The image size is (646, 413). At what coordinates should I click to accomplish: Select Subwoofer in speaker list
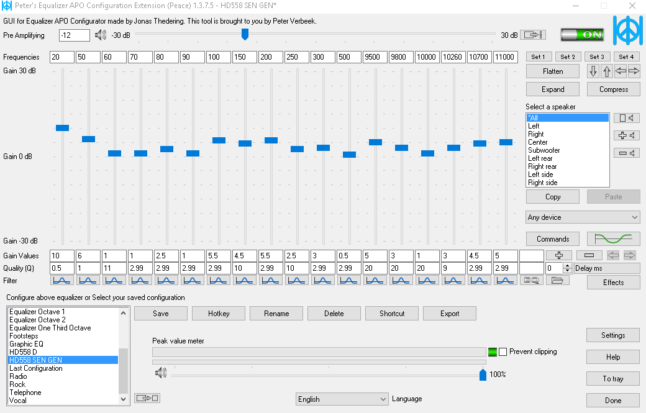click(x=567, y=150)
